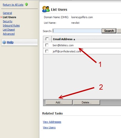
Task: Click the Delete... button
Action: 87,103
